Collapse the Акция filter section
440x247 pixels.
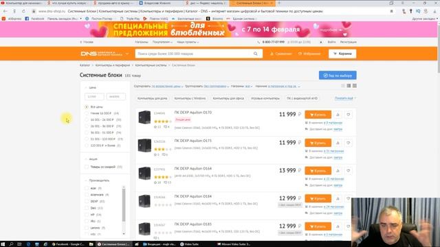(91, 159)
